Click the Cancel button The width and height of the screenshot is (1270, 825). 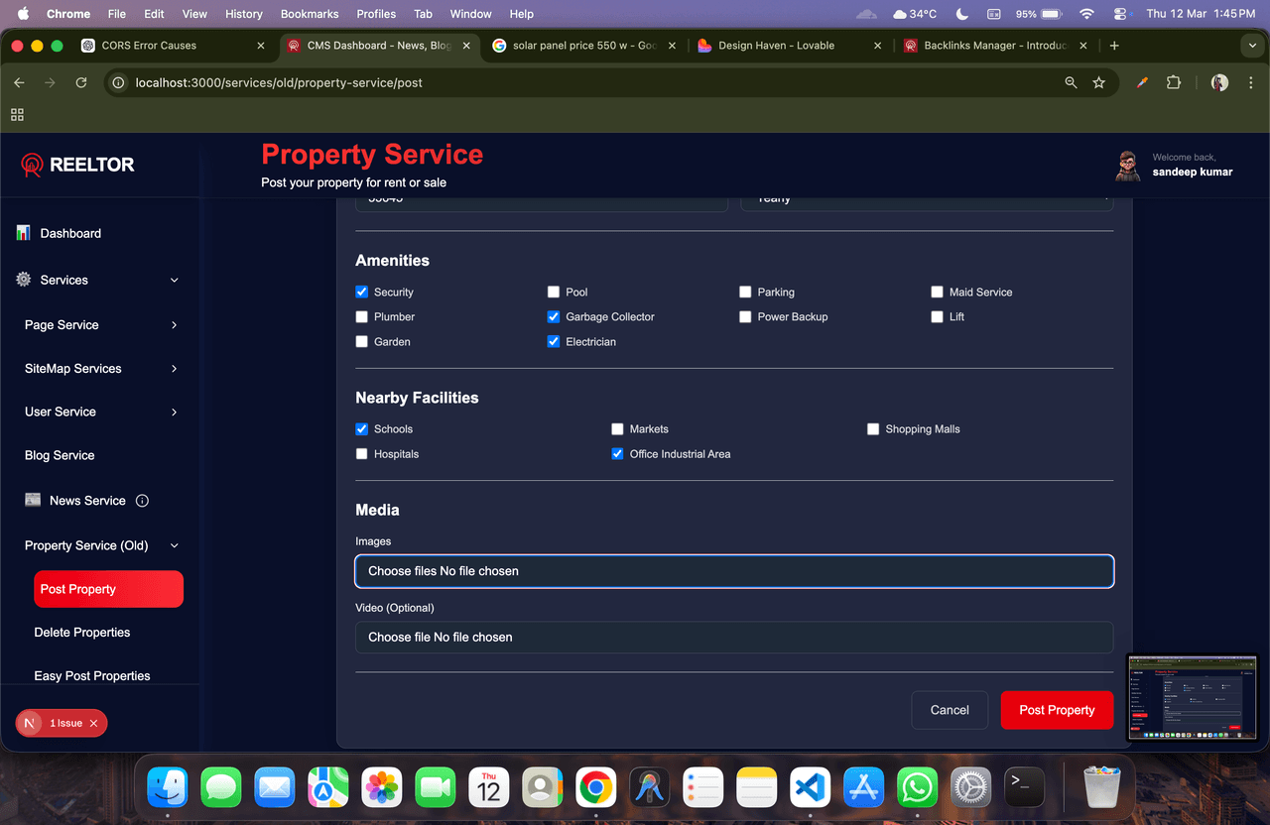click(x=949, y=710)
